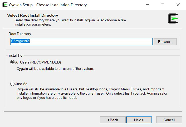The image size is (186, 127).
Task: Click the horizontal separator above the bottom buttons
Action: (93, 111)
